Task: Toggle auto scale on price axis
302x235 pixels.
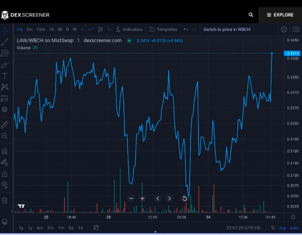Action: click(x=294, y=228)
